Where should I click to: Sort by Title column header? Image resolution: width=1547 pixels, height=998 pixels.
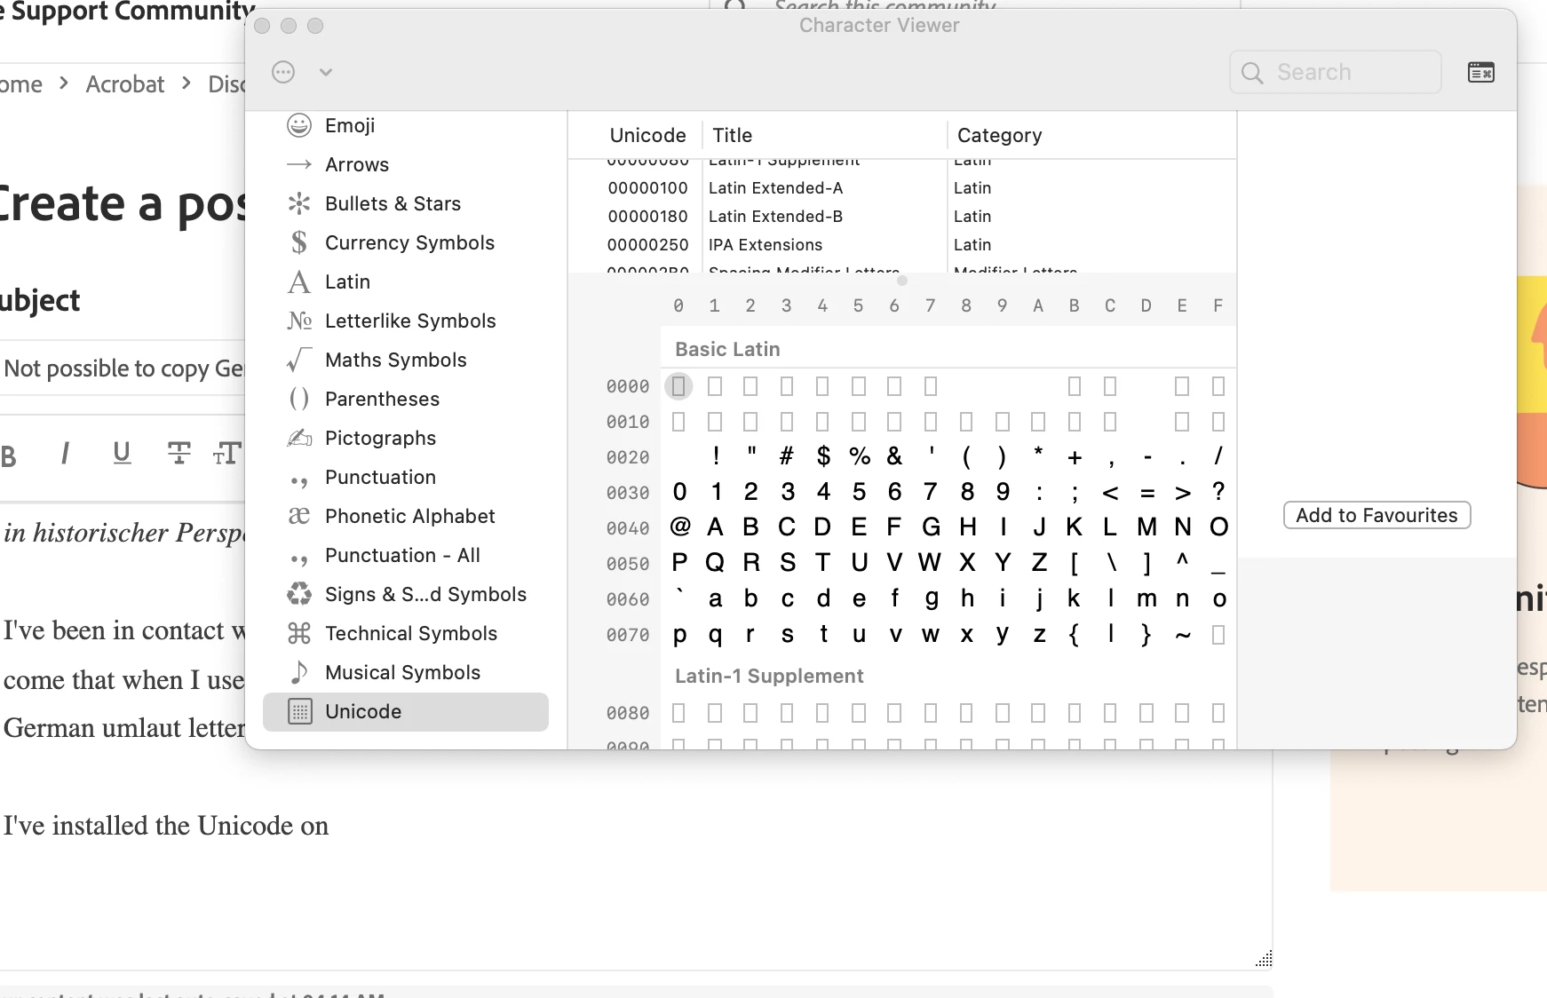[732, 135]
